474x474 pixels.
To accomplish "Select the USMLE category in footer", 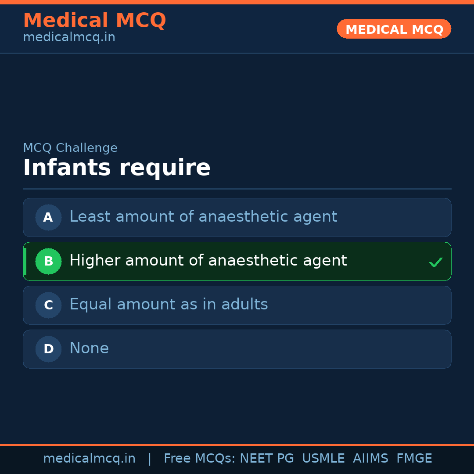I will 323,458.
